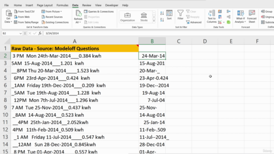Click From Table/Range button
This screenshot has height=154, width=274.
[x=26, y=22]
